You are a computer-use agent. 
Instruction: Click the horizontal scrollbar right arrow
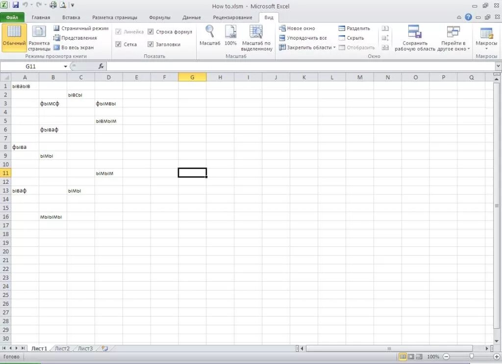[x=487, y=348]
